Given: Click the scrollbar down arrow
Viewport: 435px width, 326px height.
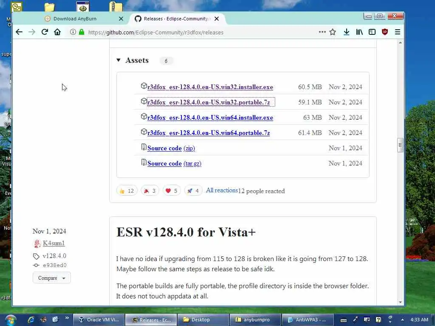Looking at the screenshot, I should [400, 302].
